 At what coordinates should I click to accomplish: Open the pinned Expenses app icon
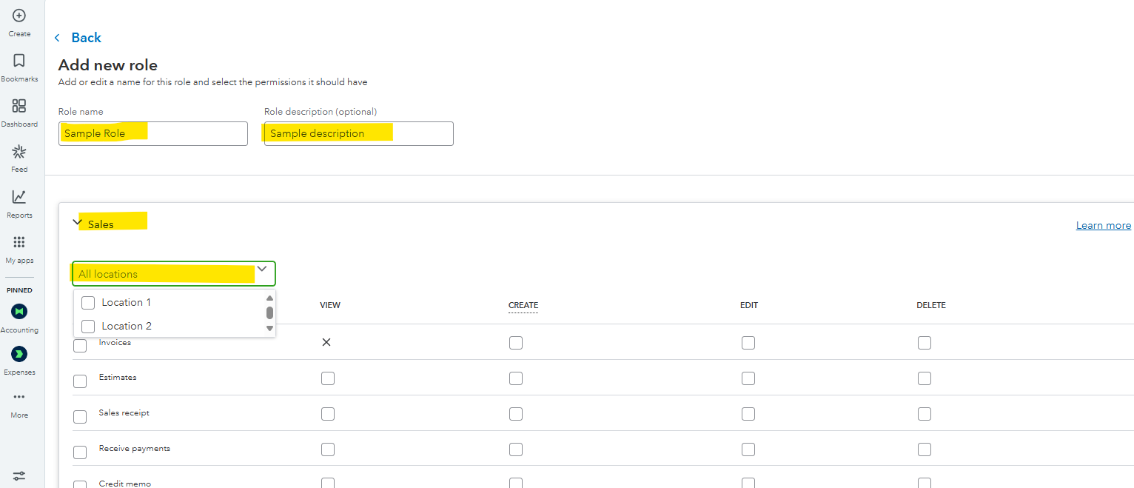coord(19,354)
